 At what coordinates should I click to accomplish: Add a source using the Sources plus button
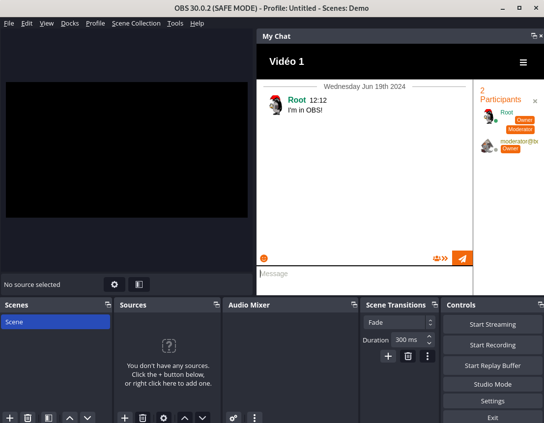125,418
